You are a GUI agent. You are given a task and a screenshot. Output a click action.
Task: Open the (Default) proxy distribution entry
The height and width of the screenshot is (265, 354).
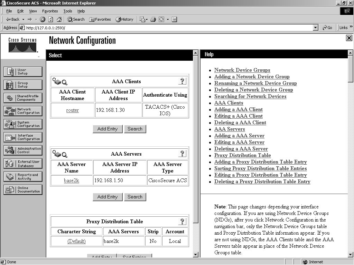click(76, 241)
